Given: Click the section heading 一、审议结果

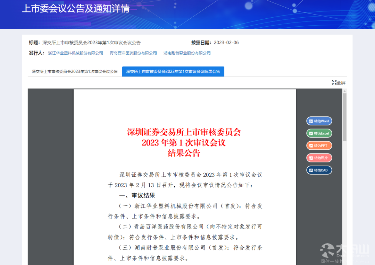Looking at the screenshot, I should coord(137,196).
